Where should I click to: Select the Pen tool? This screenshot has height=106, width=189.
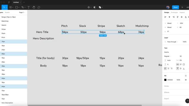tap(22, 7)
